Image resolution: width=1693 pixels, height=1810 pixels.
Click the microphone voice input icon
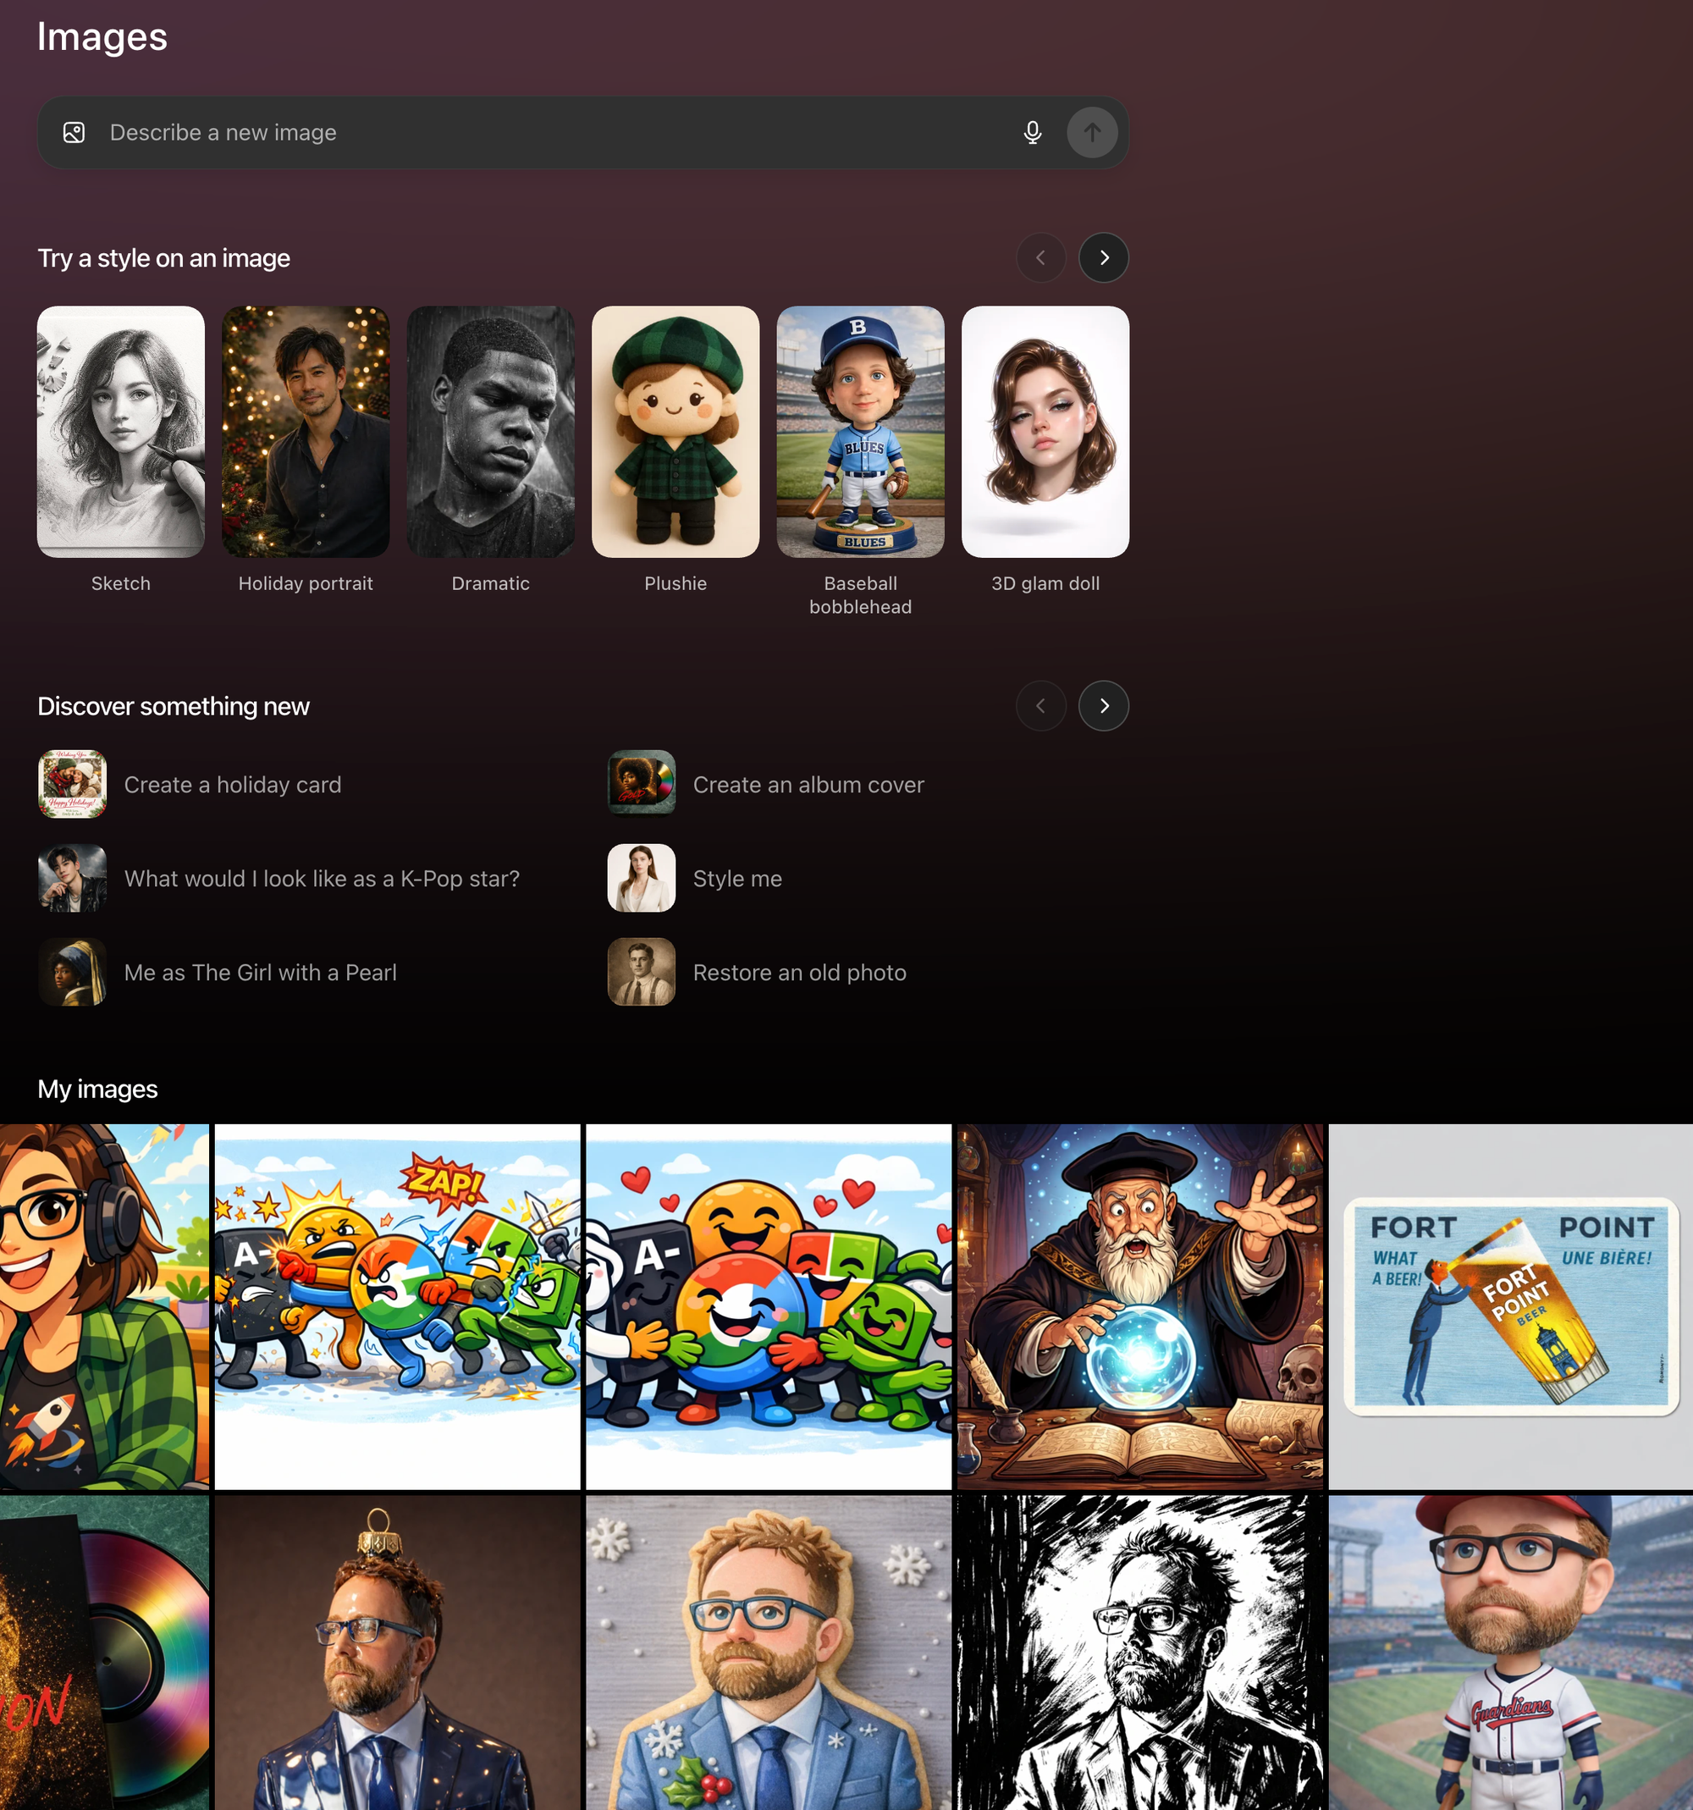pyautogui.click(x=1032, y=133)
